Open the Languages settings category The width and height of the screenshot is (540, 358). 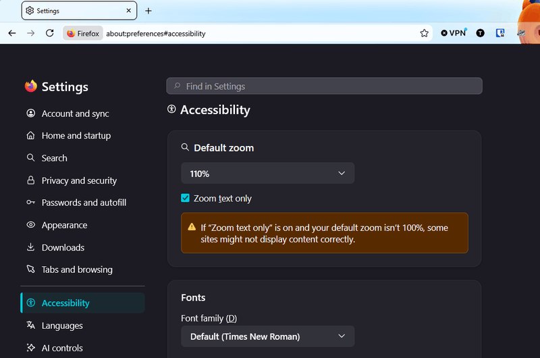pyautogui.click(x=62, y=326)
